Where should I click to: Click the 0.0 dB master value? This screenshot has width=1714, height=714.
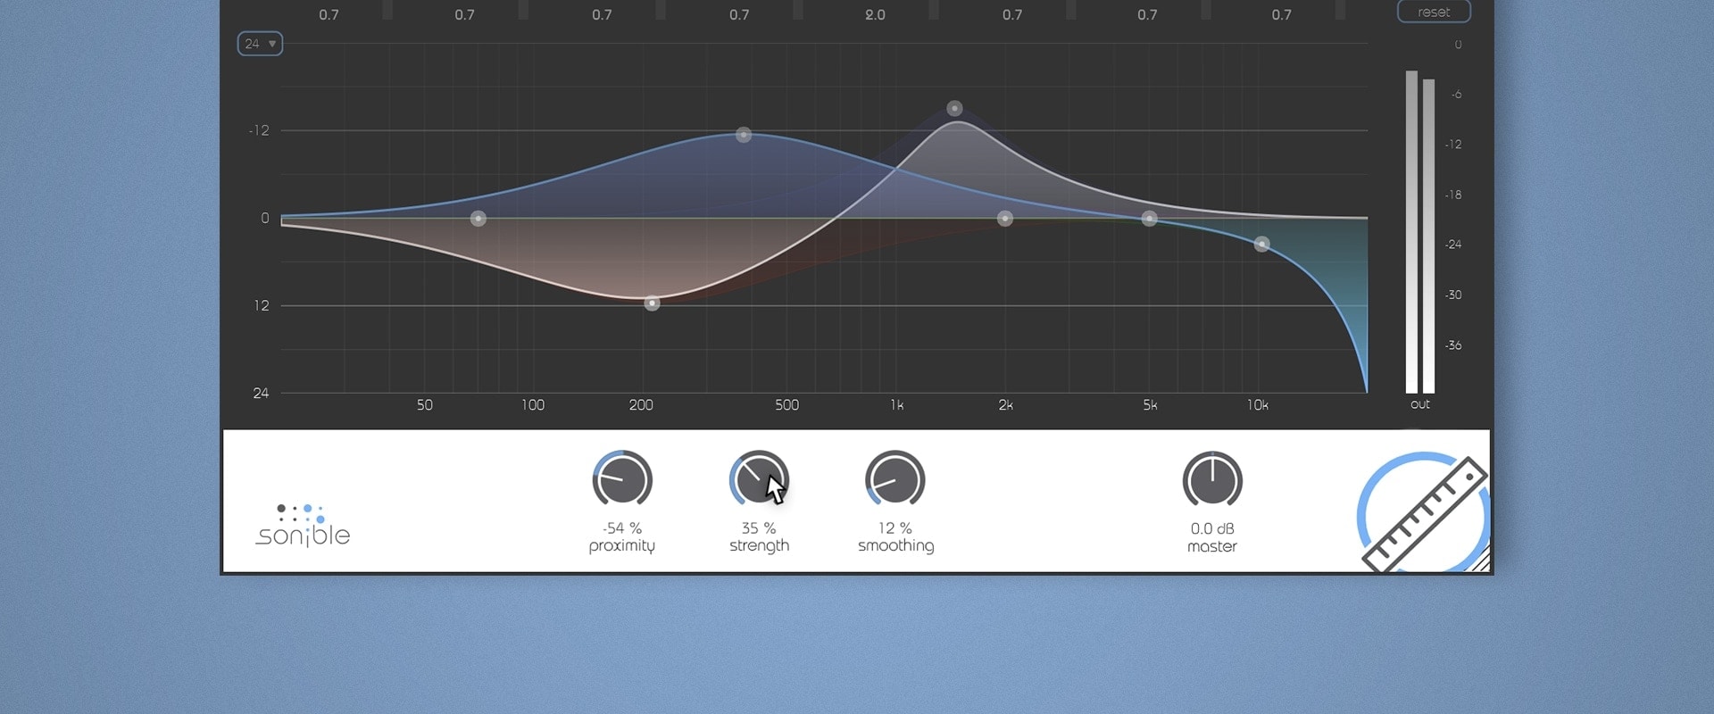click(x=1212, y=528)
